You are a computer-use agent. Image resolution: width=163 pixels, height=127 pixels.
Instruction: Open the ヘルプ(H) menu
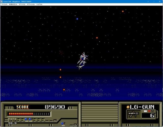click(39, 5)
